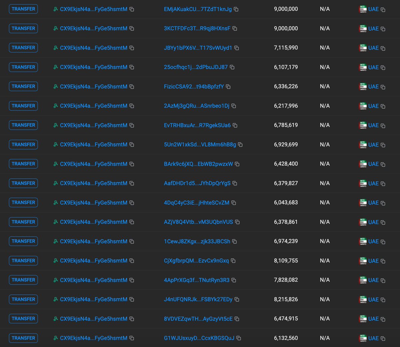Copy recipient address EMjAKuakCU...7TZdT1knJg
400x347 pixels.
(236, 9)
